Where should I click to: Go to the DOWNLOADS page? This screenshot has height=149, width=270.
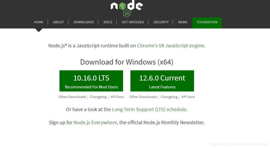(84, 22)
